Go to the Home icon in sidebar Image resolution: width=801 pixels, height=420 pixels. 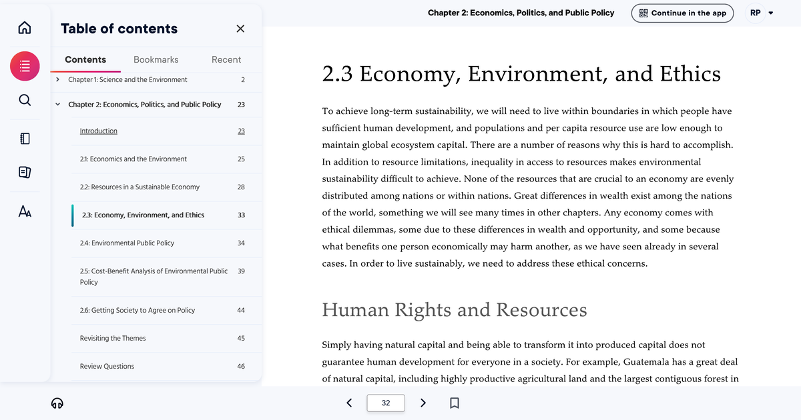pyautogui.click(x=25, y=28)
